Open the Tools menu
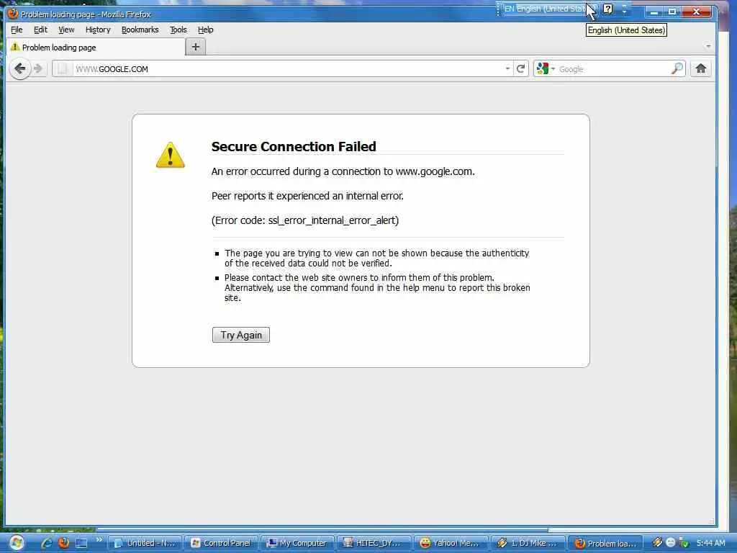 178,30
